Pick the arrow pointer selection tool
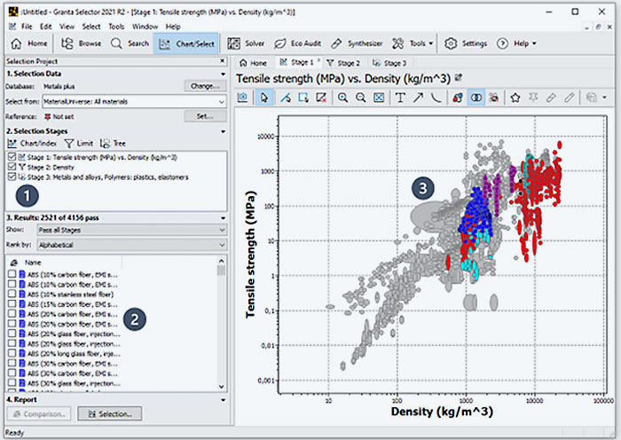The height and width of the screenshot is (440, 621). click(263, 98)
